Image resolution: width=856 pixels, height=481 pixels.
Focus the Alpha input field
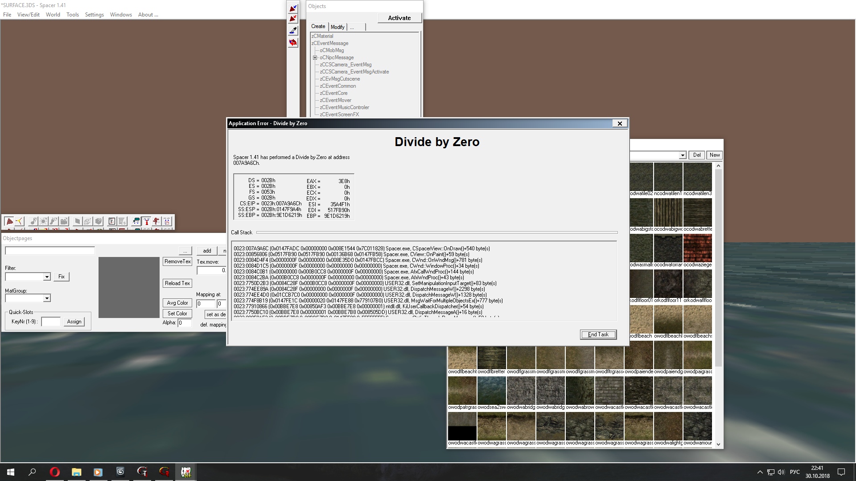185,323
